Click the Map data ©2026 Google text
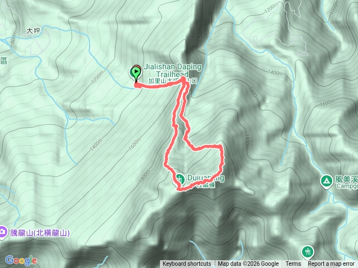The height and width of the screenshot is (268, 358). pos(248,264)
